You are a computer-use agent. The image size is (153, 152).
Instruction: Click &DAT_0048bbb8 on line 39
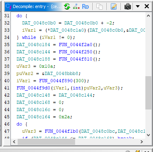point(60,73)
